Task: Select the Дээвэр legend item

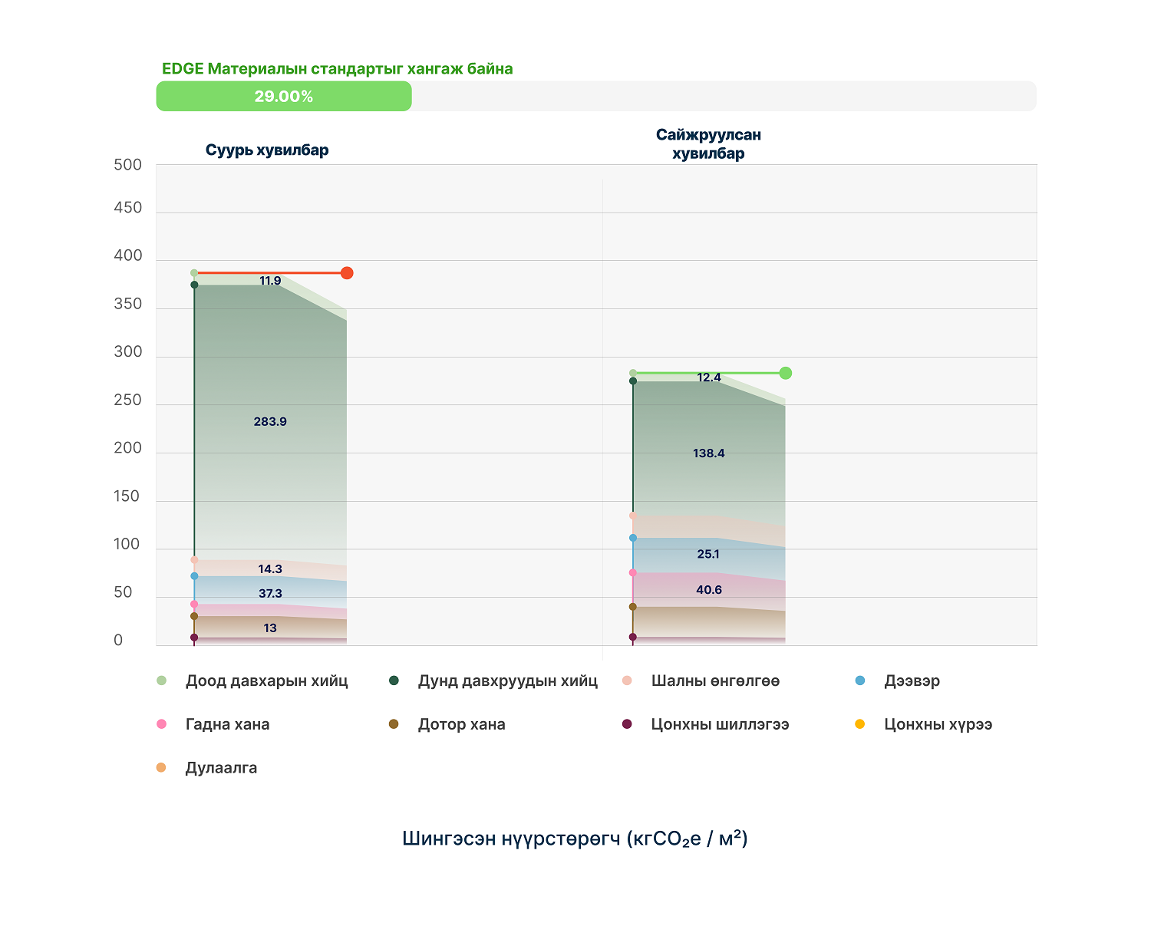Action: coord(911,681)
